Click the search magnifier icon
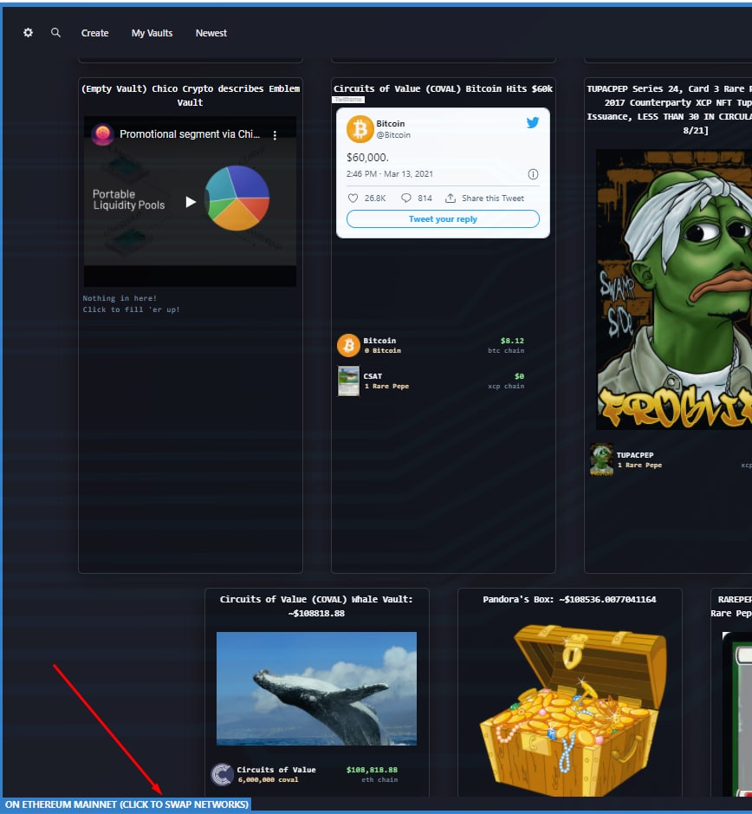Image resolution: width=752 pixels, height=814 pixels. (x=55, y=33)
